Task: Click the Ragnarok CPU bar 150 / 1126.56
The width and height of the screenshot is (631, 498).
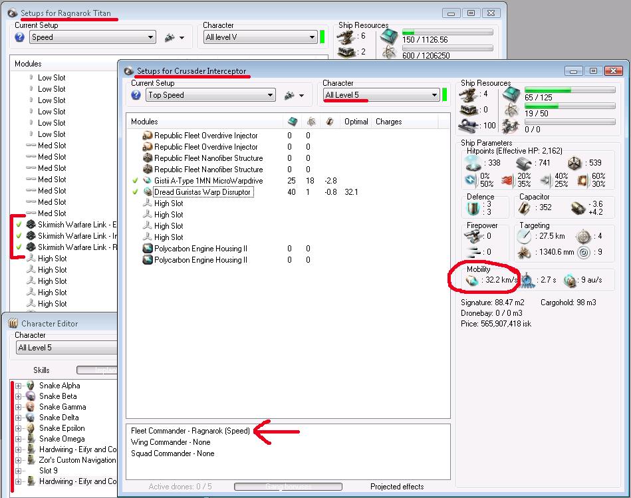Action: (x=447, y=32)
